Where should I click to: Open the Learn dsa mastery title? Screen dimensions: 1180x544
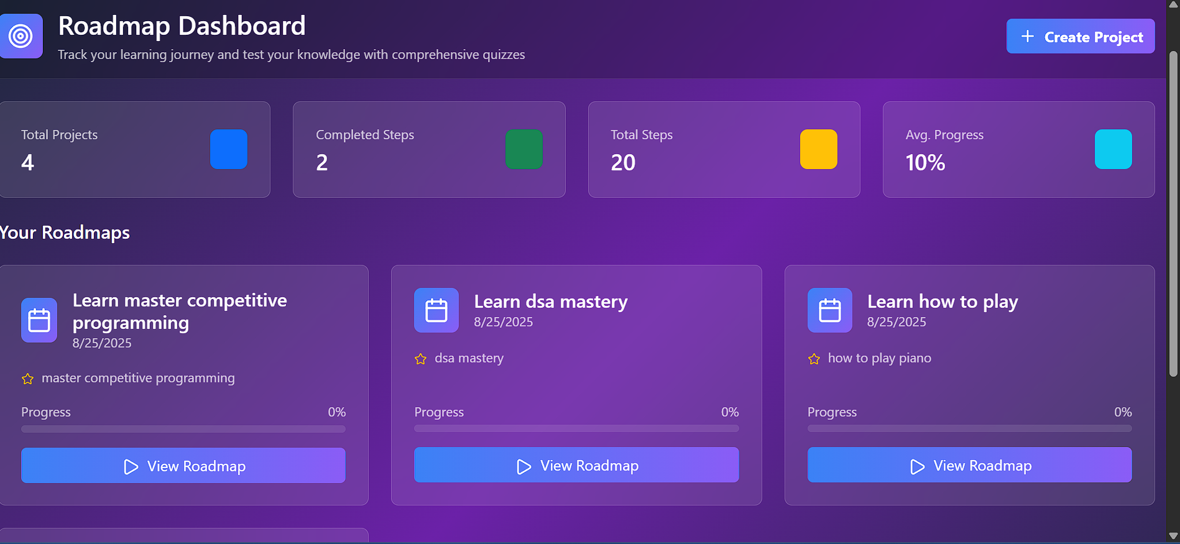point(551,302)
